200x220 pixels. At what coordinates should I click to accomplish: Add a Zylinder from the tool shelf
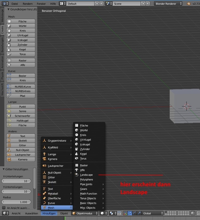coord(21,45)
